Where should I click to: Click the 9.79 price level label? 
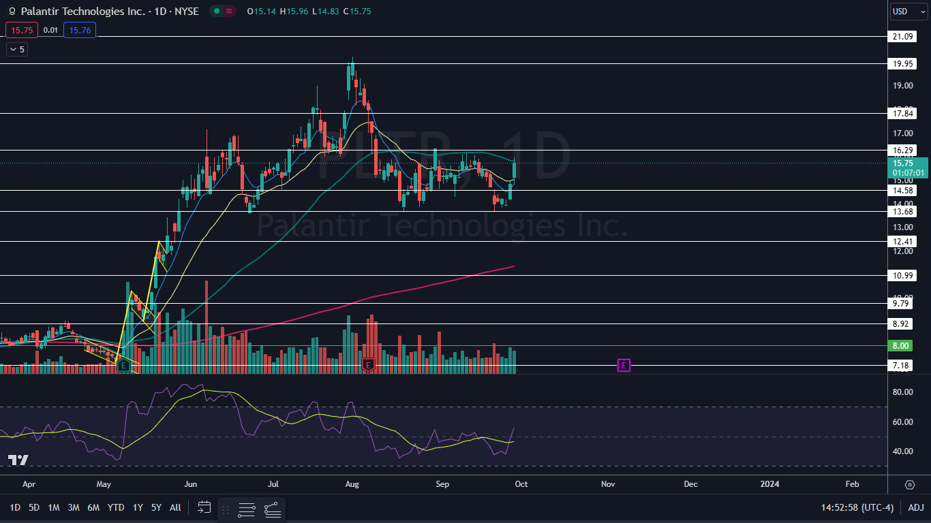pos(901,303)
